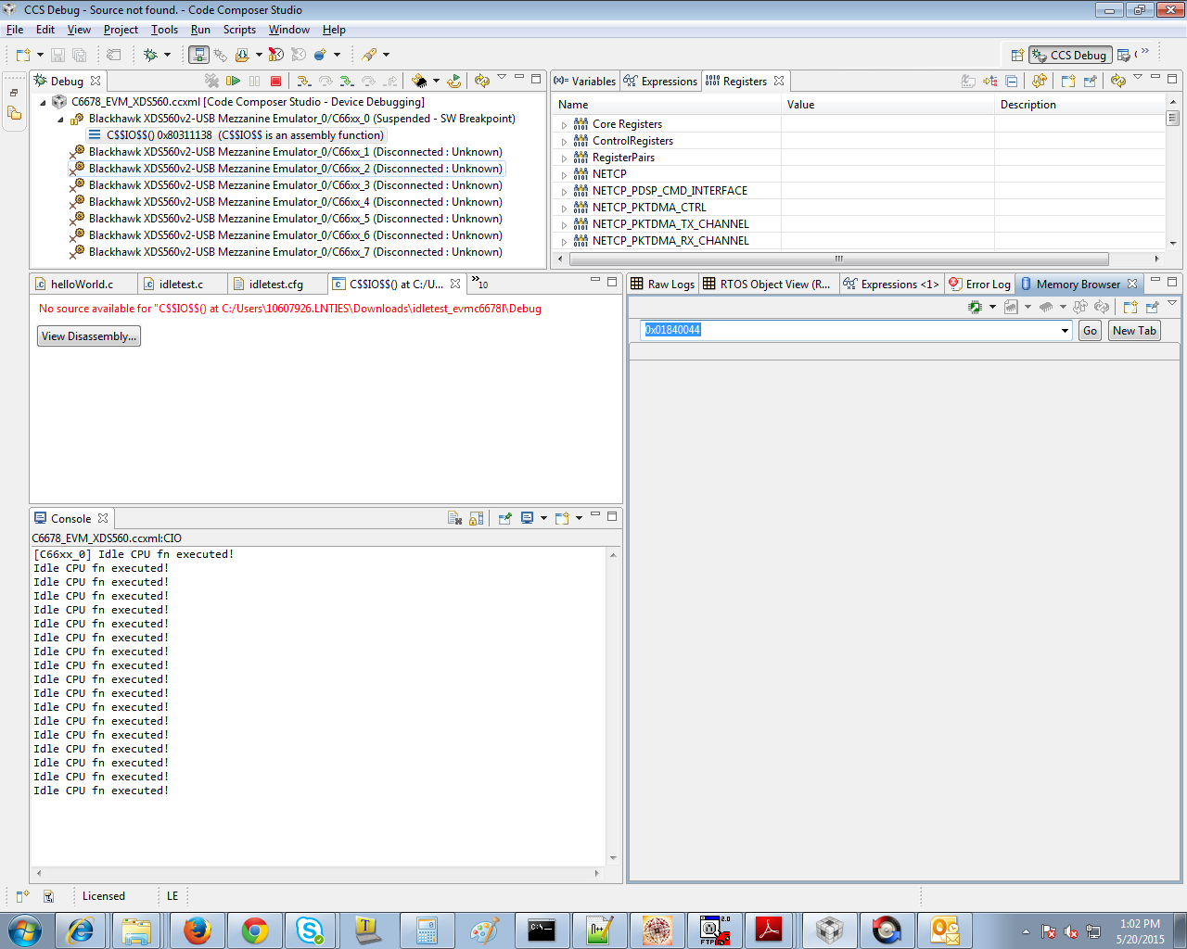Click Collapse All icon in Registers view
1187x949 pixels.
pos(1011,81)
